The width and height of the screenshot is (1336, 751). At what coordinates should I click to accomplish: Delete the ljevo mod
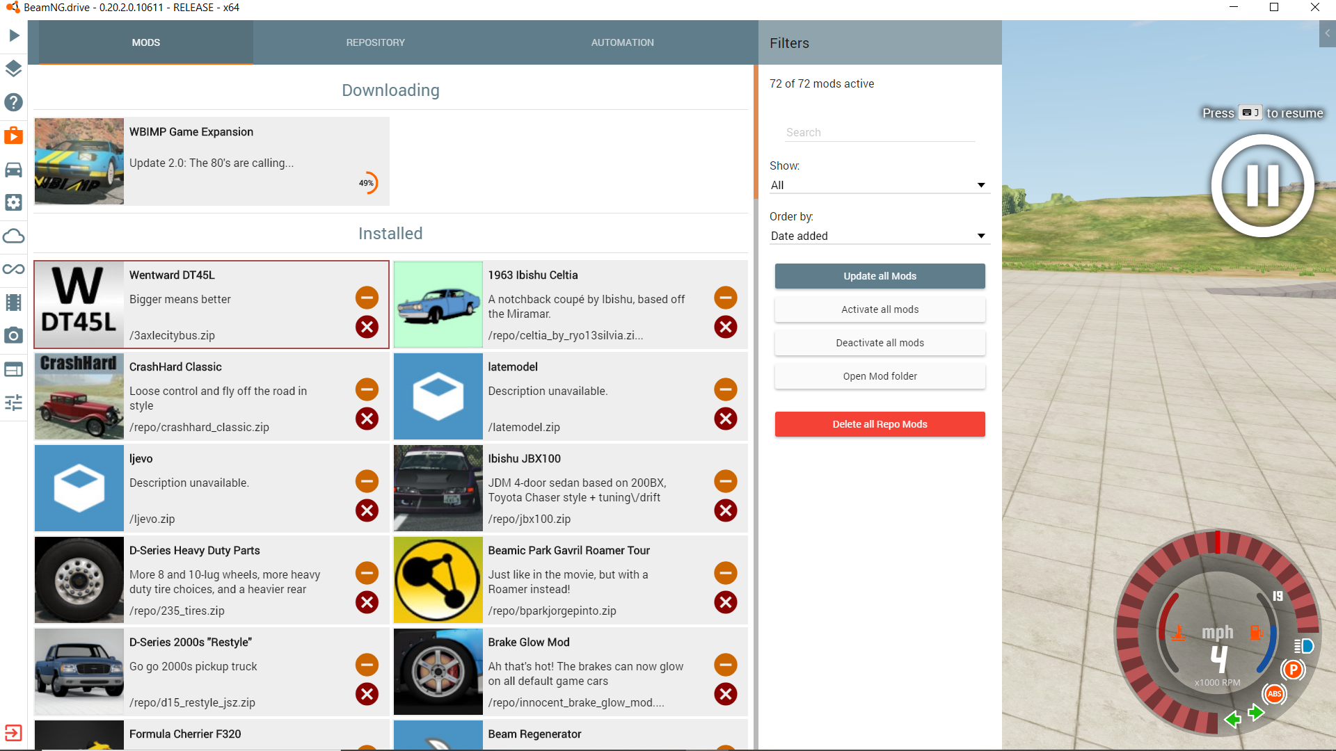click(367, 510)
